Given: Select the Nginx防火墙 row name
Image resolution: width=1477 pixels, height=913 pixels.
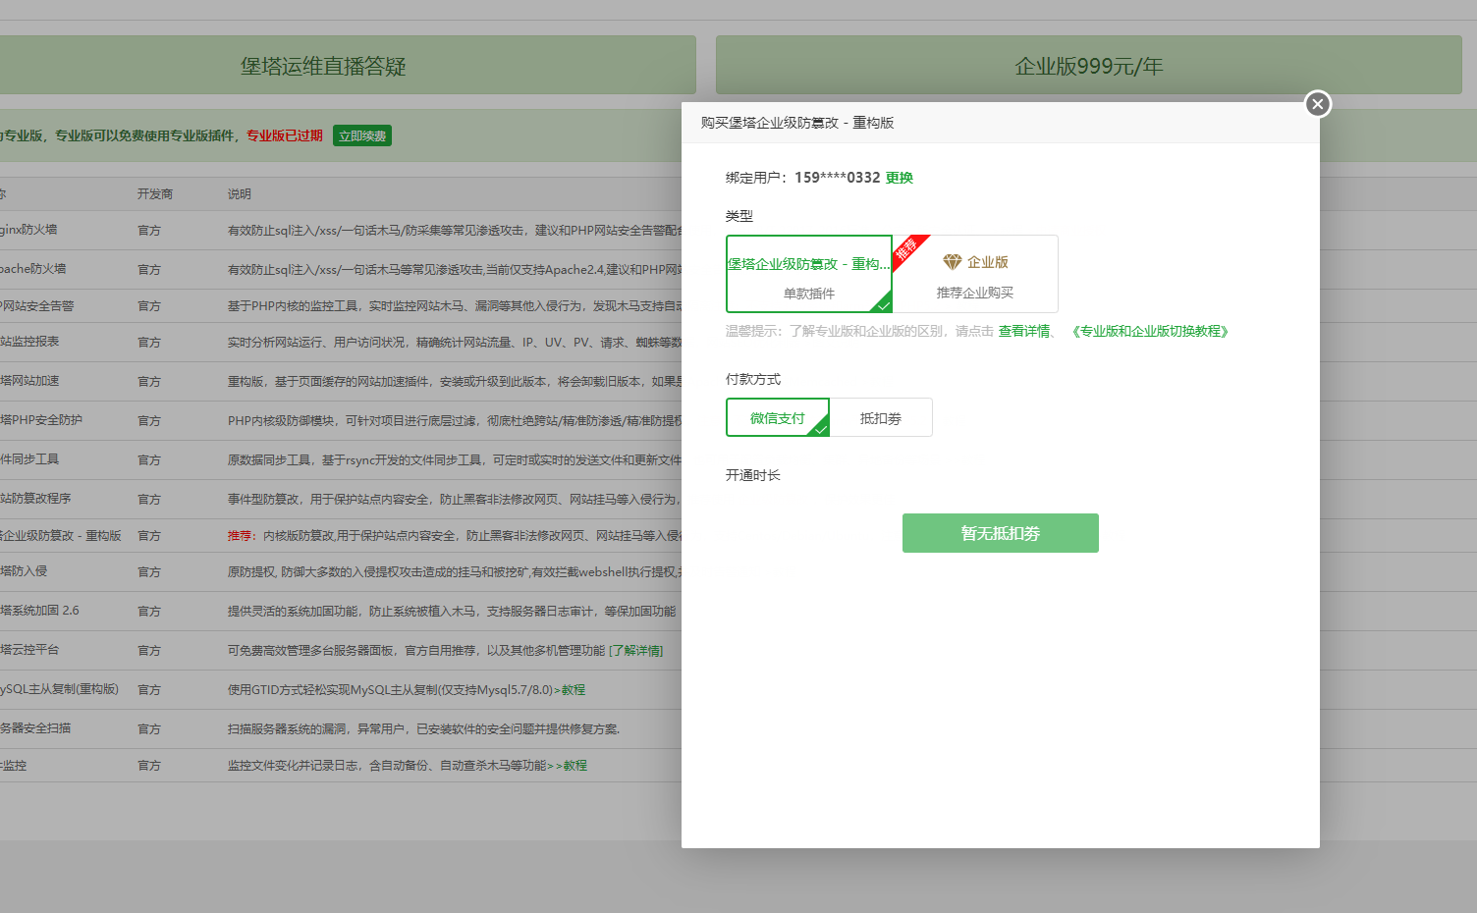Looking at the screenshot, I should (x=28, y=230).
